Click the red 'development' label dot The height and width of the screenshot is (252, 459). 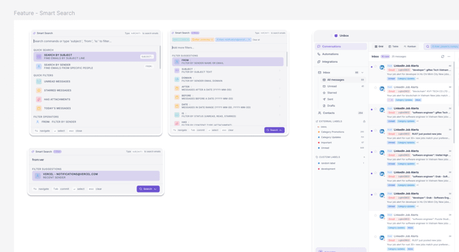pos(319,169)
